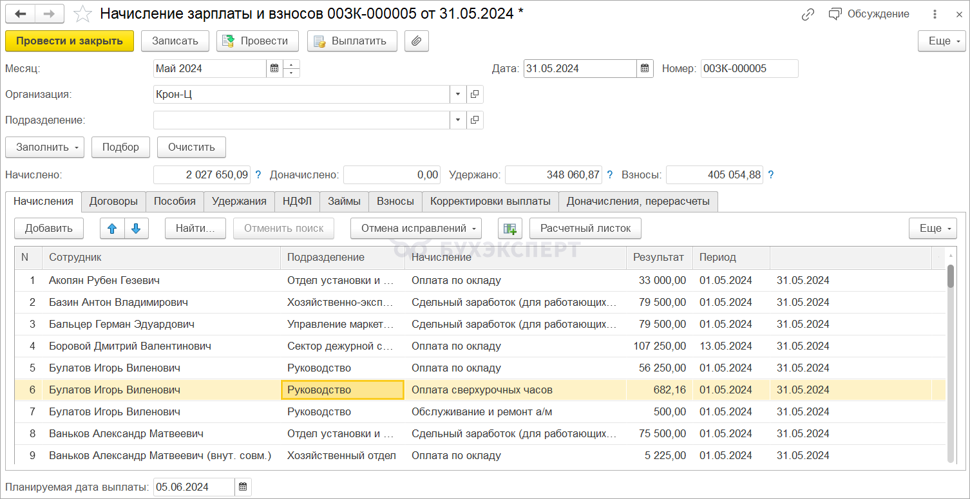This screenshot has height=499, width=970.
Task: Open the Удержания tab
Action: point(239,202)
